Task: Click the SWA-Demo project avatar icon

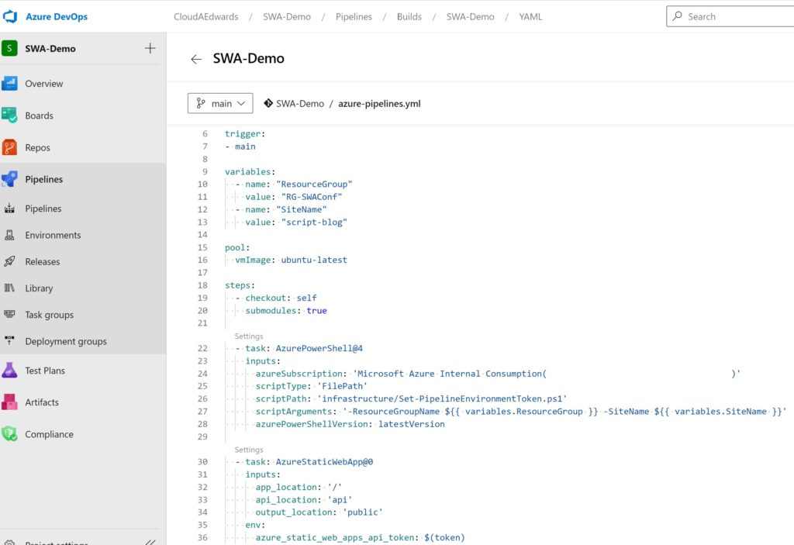Action: [9, 49]
